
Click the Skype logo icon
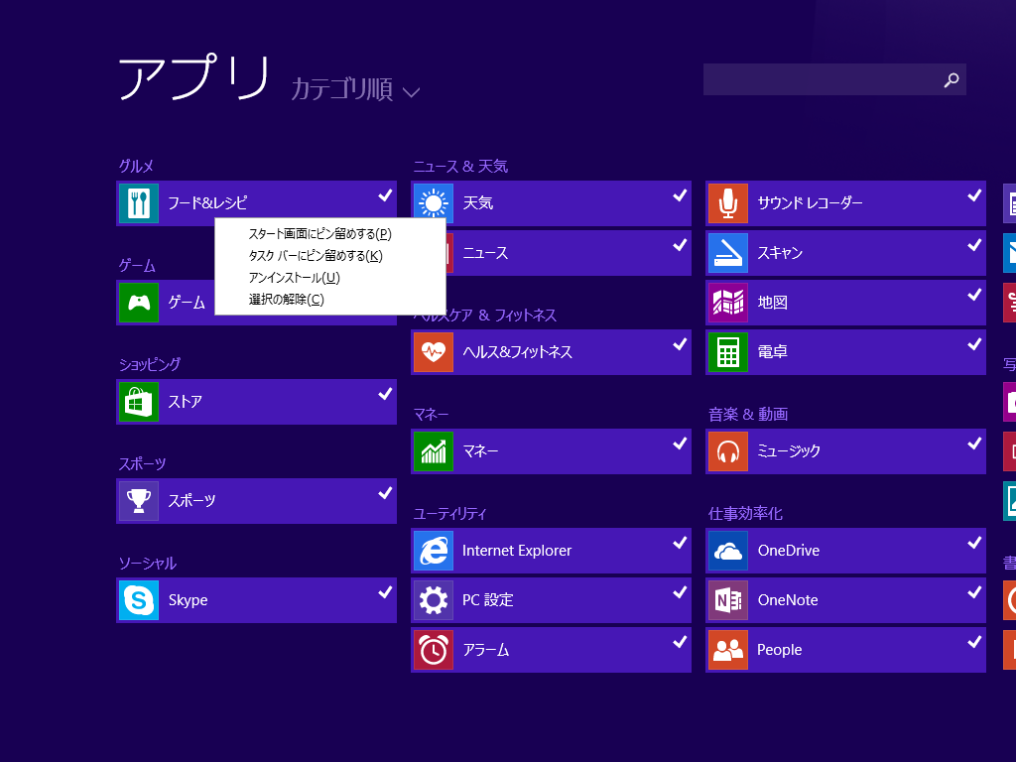click(139, 600)
